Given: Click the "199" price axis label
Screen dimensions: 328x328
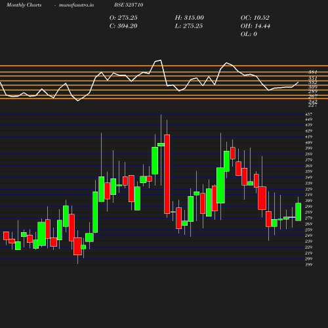Looking at the screenshot, I should [x=309, y=264].
